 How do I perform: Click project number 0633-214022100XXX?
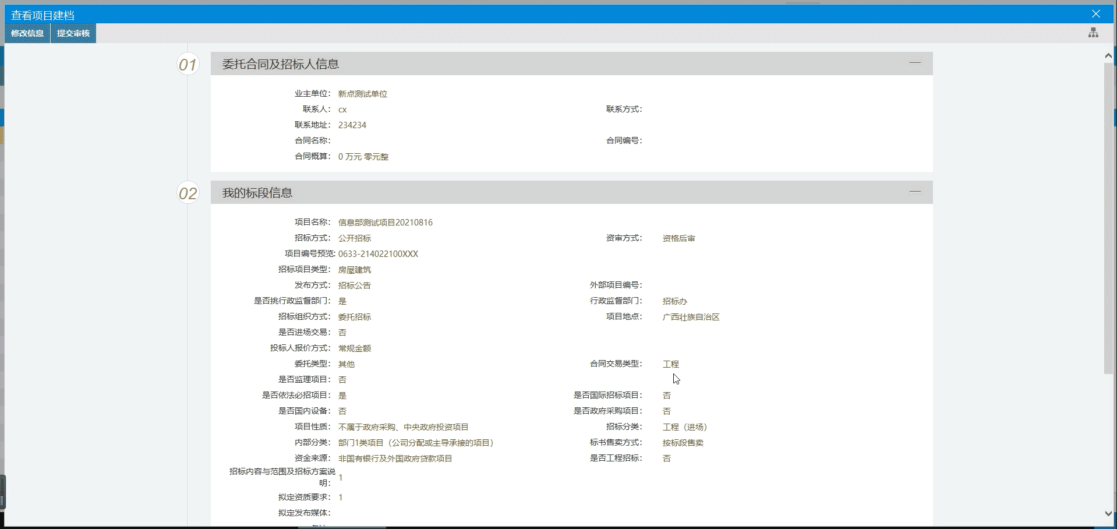[378, 254]
